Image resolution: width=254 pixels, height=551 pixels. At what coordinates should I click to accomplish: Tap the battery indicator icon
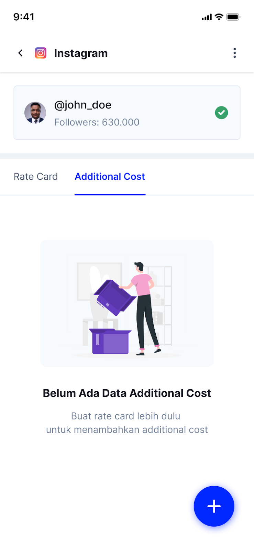(233, 17)
